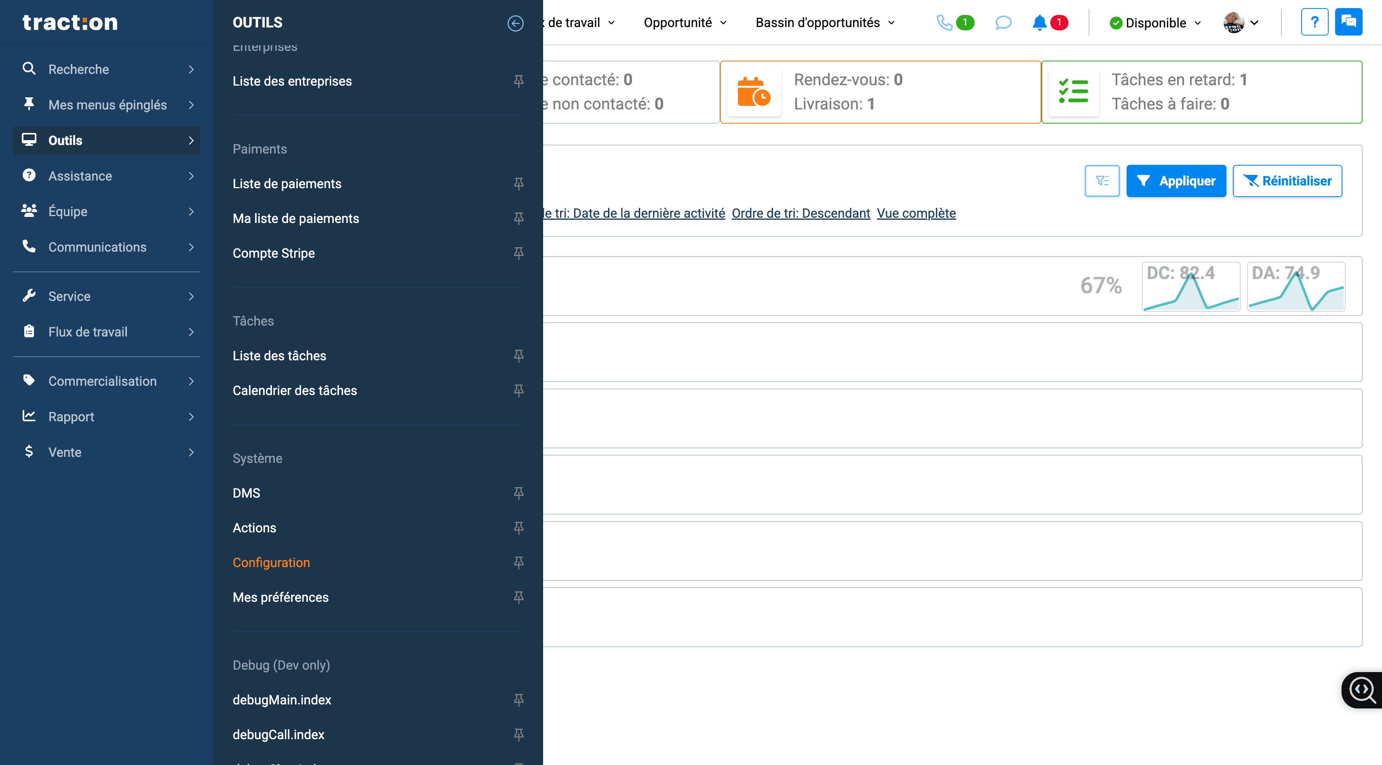
Task: Click the pushpin icon for pinned menus
Action: click(x=29, y=104)
